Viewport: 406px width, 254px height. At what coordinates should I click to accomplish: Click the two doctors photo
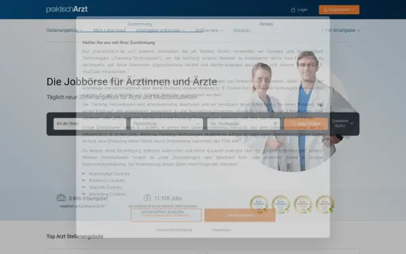click(x=298, y=112)
